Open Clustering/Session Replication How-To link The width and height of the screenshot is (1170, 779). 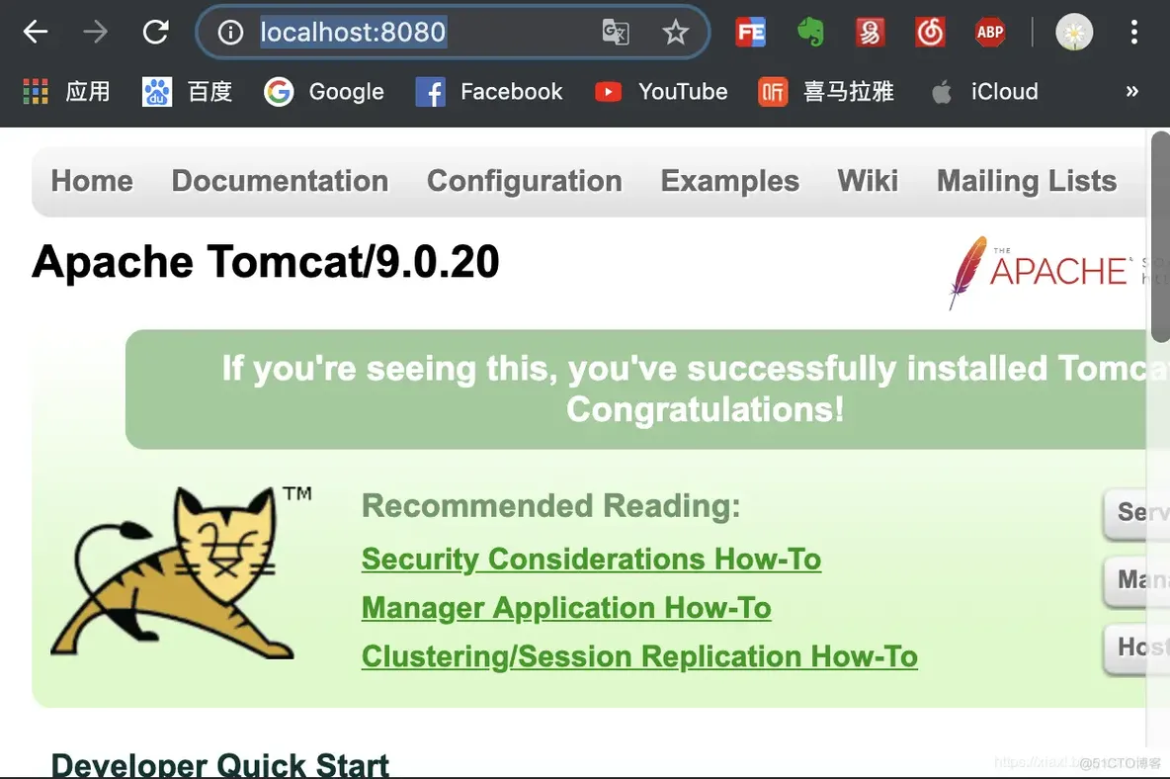click(639, 656)
